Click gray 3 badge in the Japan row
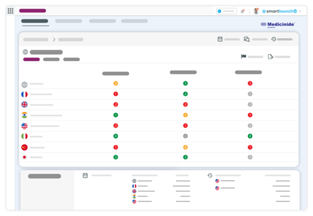313x216 pixels. (250, 157)
